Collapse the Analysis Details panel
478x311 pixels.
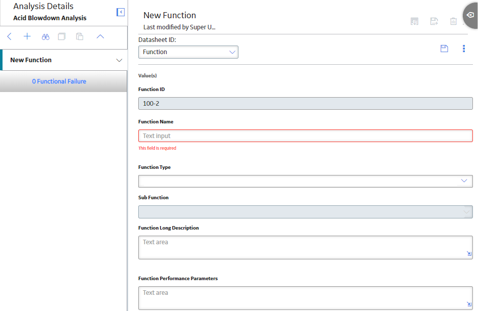point(121,12)
